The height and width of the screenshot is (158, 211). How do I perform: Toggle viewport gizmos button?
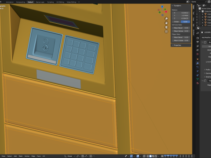pos(131,156)
